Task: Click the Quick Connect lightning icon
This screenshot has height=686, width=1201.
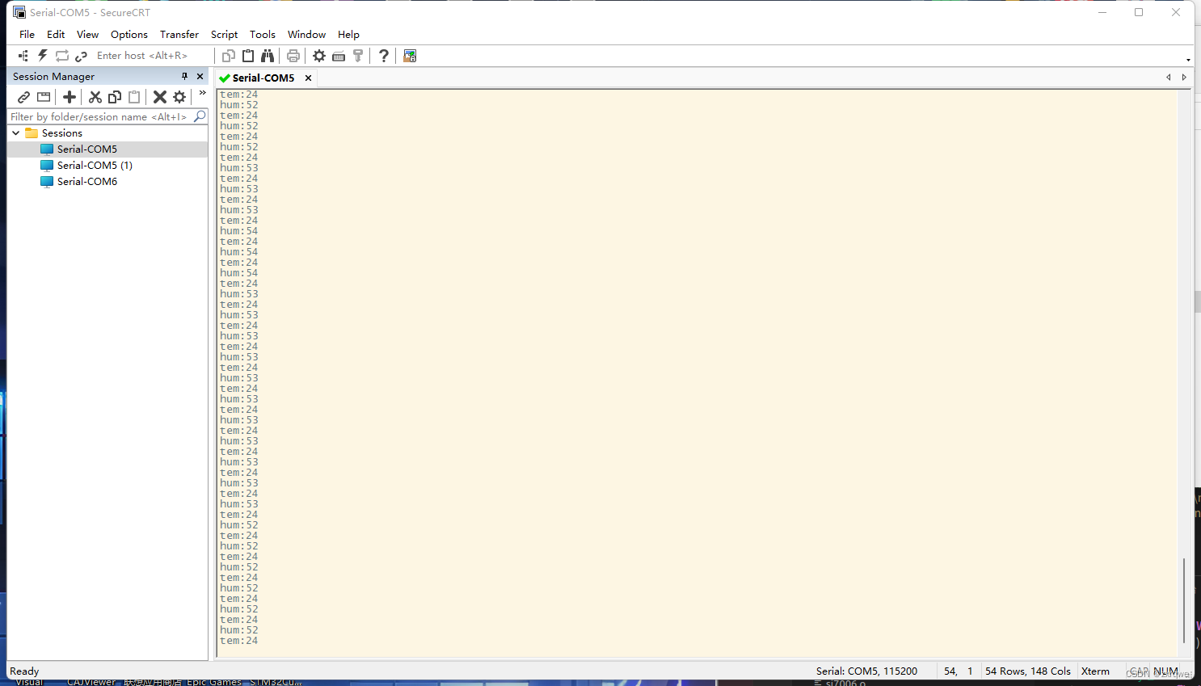Action: (43, 56)
